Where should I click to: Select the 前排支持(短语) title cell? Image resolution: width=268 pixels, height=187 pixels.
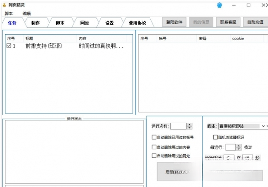click(43, 46)
